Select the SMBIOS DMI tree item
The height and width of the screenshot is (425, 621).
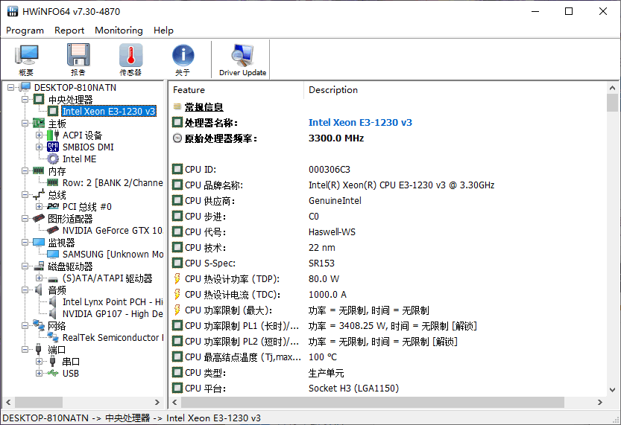coord(87,147)
